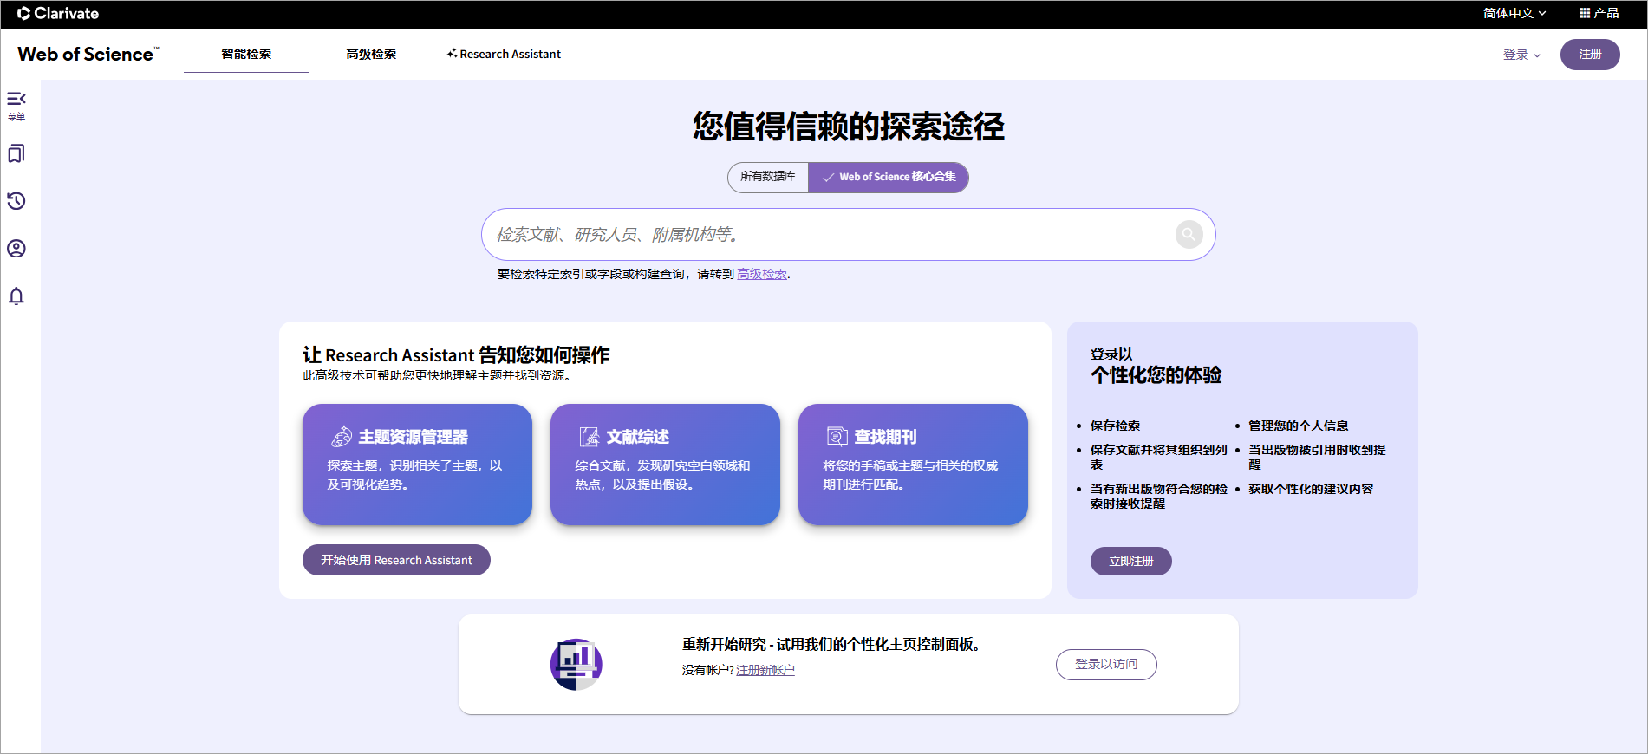Image resolution: width=1648 pixels, height=754 pixels.
Task: Open the marked list bookmark icon
Action: 16,153
